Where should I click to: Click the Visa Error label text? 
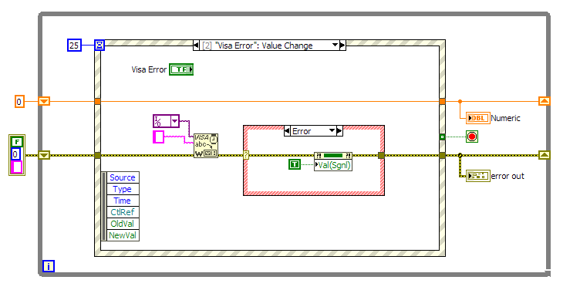(149, 69)
